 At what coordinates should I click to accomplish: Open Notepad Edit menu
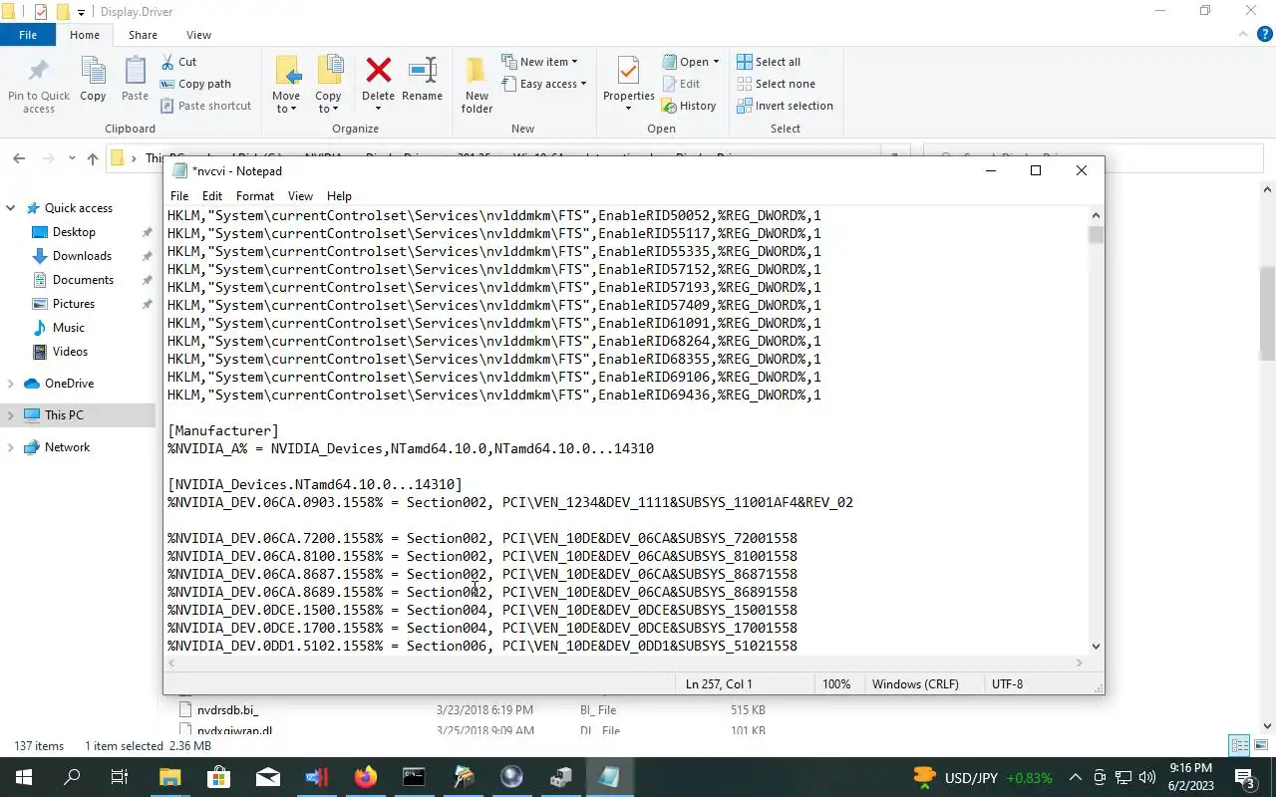[x=212, y=196]
